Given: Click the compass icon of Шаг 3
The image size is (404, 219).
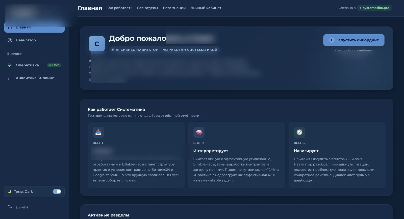Looking at the screenshot, I should (x=299, y=132).
